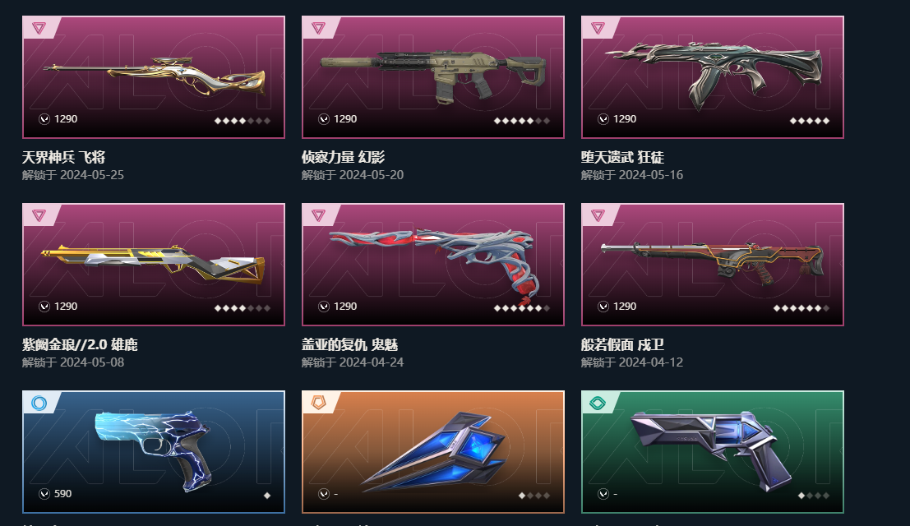The height and width of the screenshot is (526, 910).
Task: Click the VP currency icon on 盖亚的复仇 鬼魅 card
Action: pyautogui.click(x=324, y=307)
